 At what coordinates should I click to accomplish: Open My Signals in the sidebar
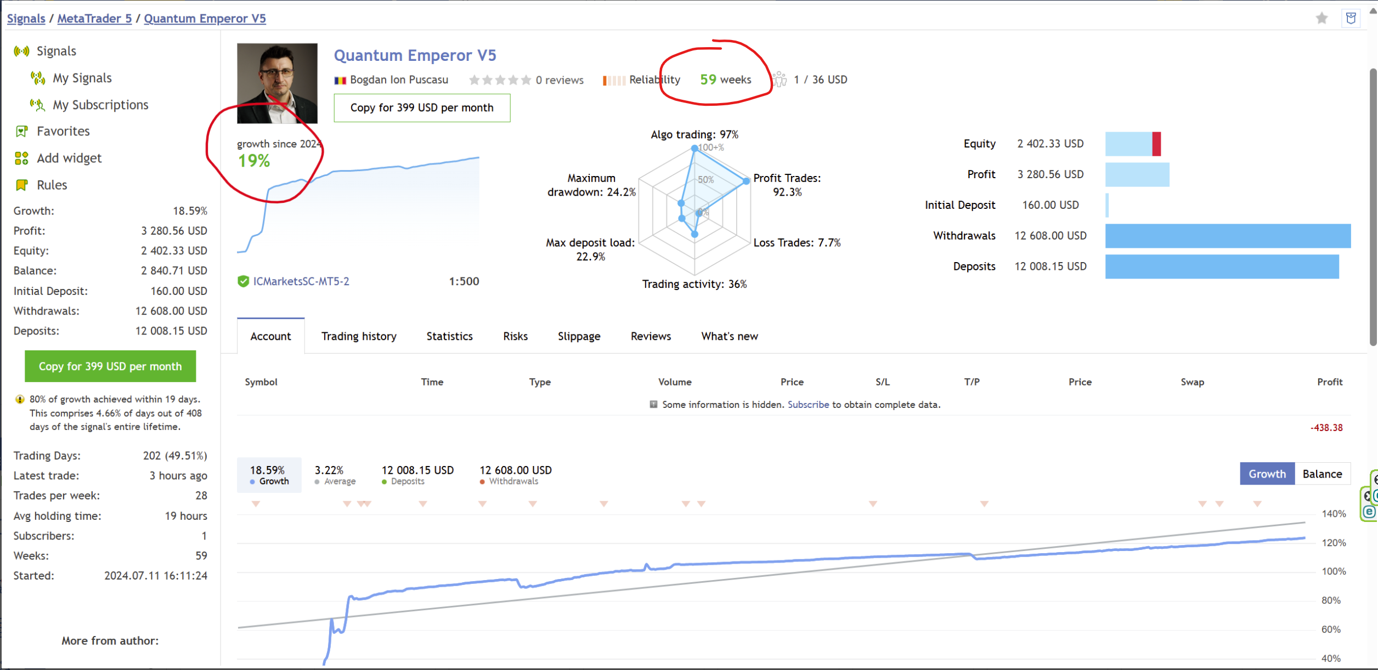(x=82, y=78)
